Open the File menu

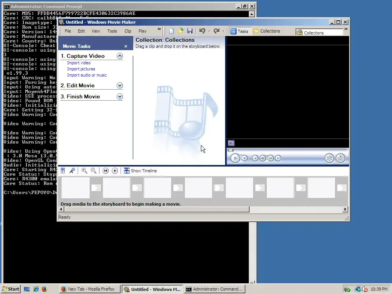[x=68, y=31]
